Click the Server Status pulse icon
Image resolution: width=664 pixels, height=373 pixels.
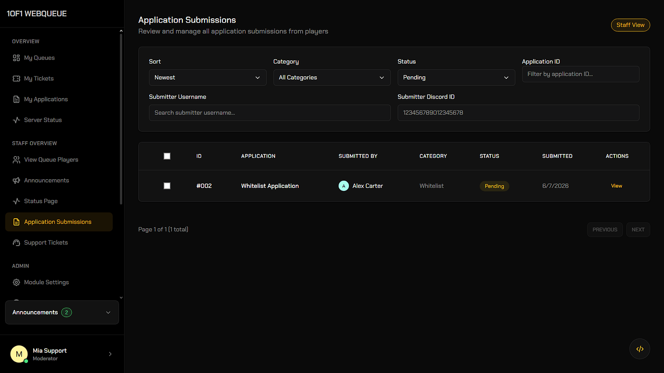16,120
